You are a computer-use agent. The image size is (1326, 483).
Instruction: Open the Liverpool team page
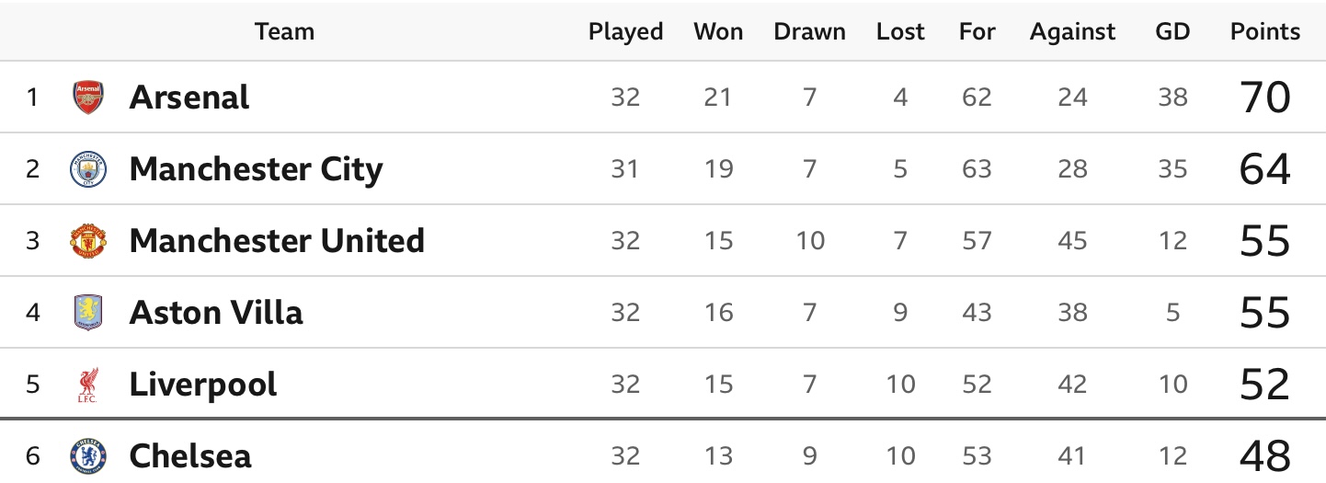tap(203, 385)
